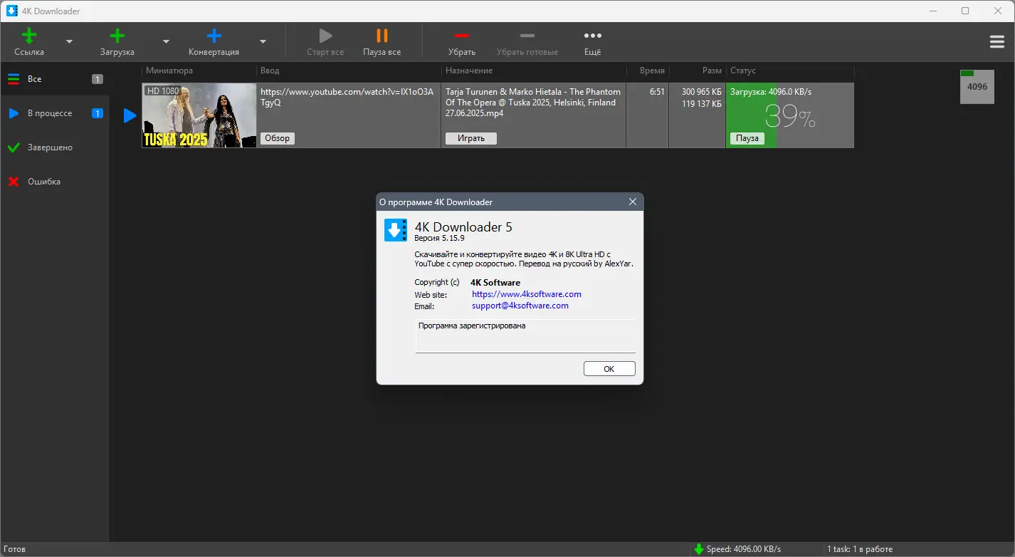
Task: Click the support@4ksoftware.com email link
Action: tap(520, 306)
